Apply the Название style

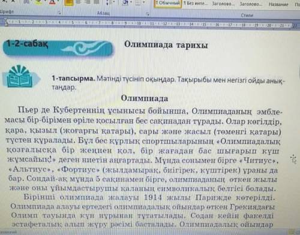click(x=278, y=4)
